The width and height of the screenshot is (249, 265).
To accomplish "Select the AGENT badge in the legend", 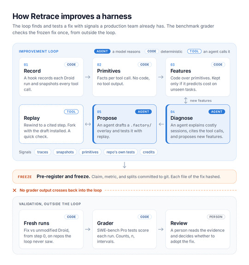I will (x=102, y=51).
